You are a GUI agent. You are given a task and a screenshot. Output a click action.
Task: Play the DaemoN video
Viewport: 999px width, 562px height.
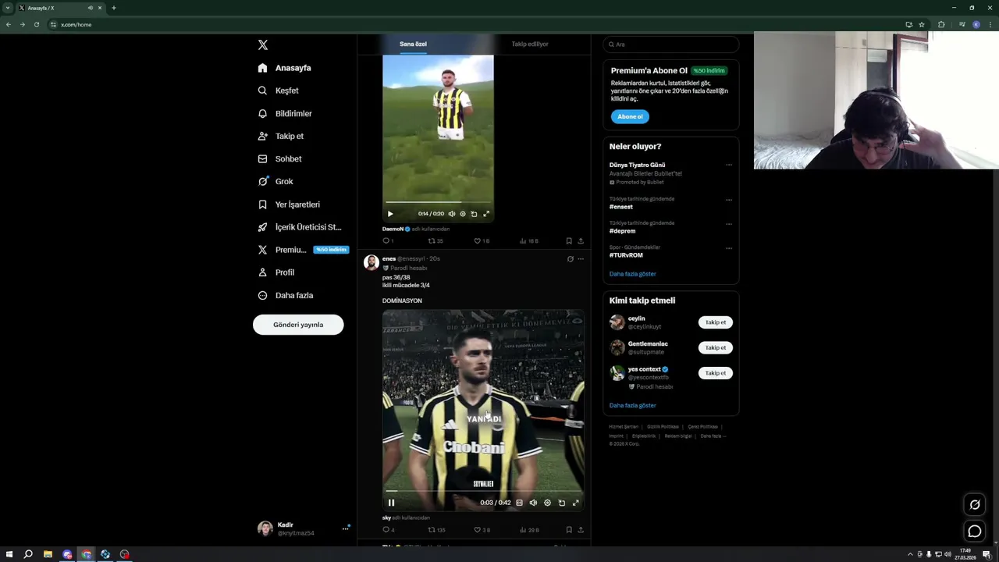[390, 214]
